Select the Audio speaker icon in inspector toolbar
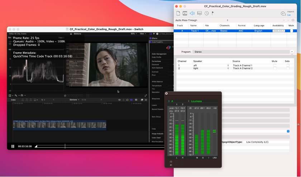Viewport: 301px width, 177px height. 192,13
